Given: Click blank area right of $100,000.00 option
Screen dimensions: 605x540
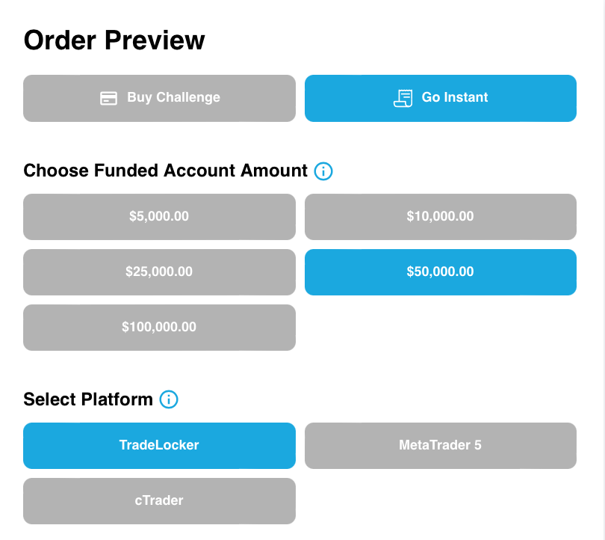Looking at the screenshot, I should [x=440, y=328].
